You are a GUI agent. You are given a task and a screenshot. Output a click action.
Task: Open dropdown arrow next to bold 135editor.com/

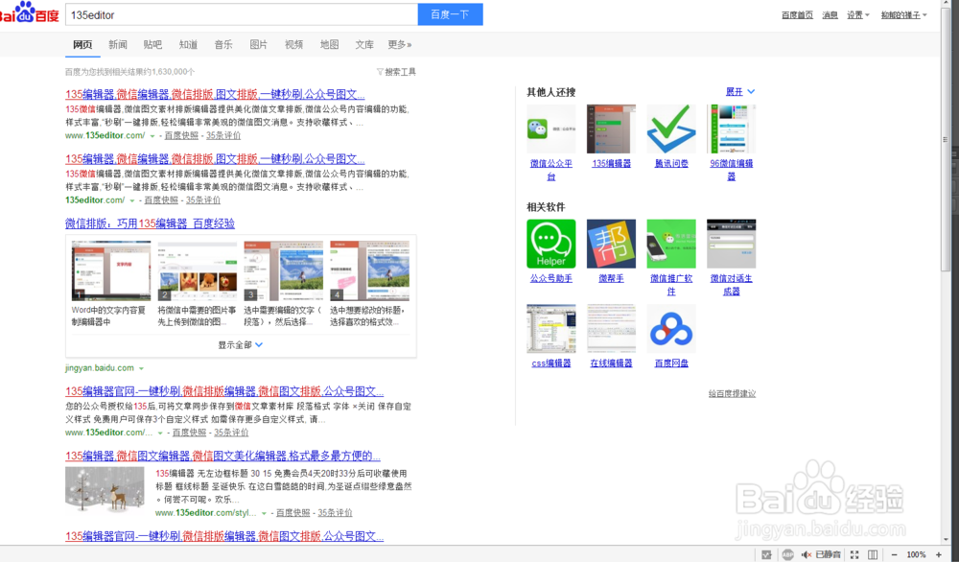131,200
